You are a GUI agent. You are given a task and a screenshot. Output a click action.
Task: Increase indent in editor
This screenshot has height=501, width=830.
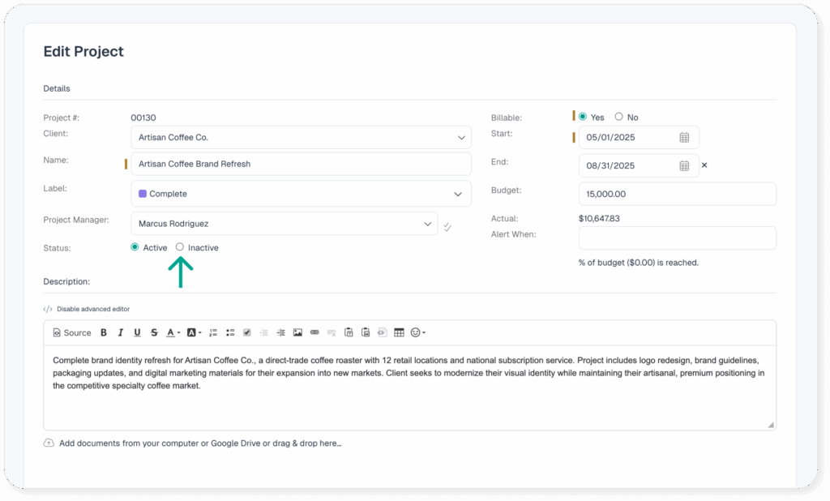[x=280, y=332]
